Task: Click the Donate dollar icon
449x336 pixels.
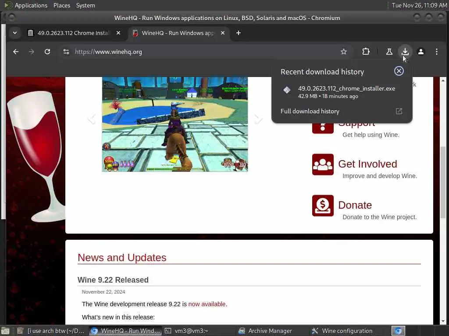Action: point(323,206)
